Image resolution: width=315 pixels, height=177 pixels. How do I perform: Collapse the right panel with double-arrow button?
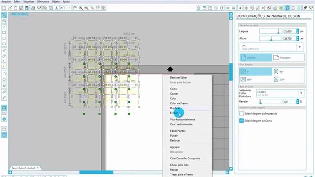click(231, 14)
